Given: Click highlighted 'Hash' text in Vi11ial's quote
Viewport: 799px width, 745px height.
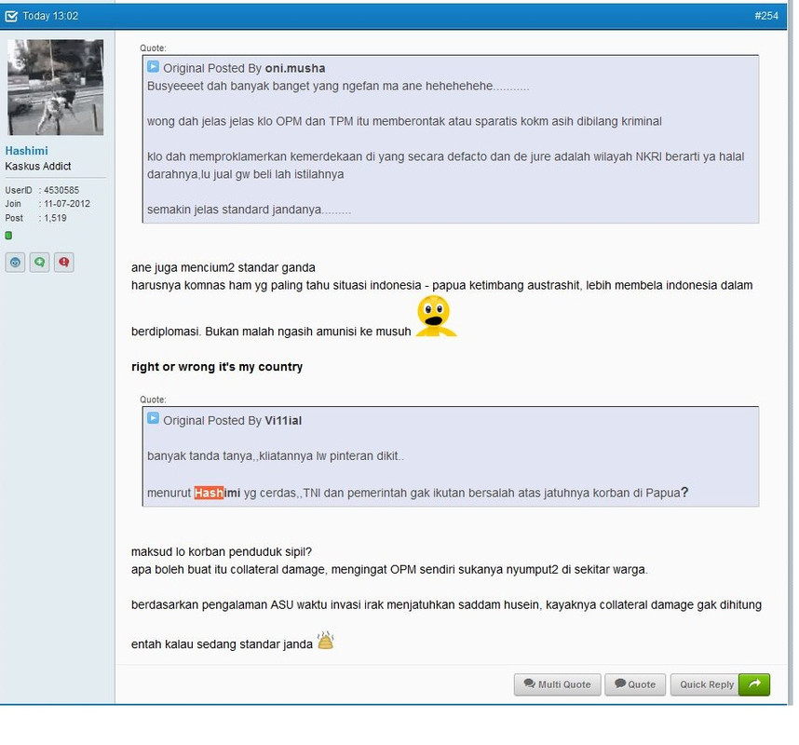Looking at the screenshot, I should pyautogui.click(x=209, y=493).
